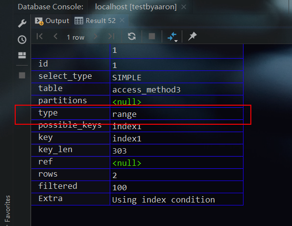Open compare-with arrows dropdown
Viewport: 292px width, 226px height.
pyautogui.click(x=172, y=37)
